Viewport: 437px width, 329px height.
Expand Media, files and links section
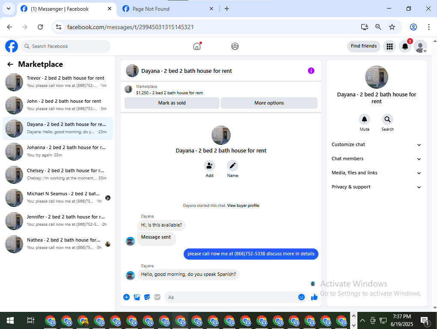pyautogui.click(x=376, y=173)
